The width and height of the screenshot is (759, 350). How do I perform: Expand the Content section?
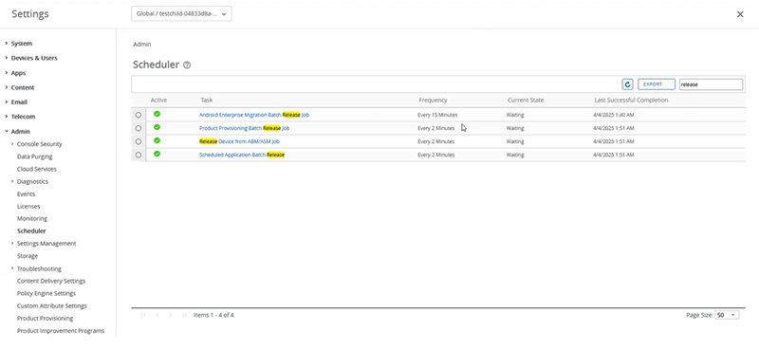pos(7,87)
